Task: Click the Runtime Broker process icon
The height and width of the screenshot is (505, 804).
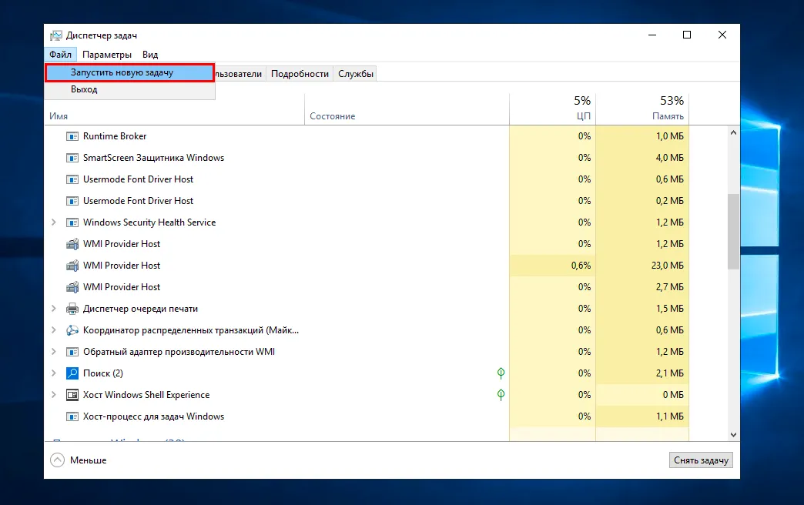Action: [72, 136]
